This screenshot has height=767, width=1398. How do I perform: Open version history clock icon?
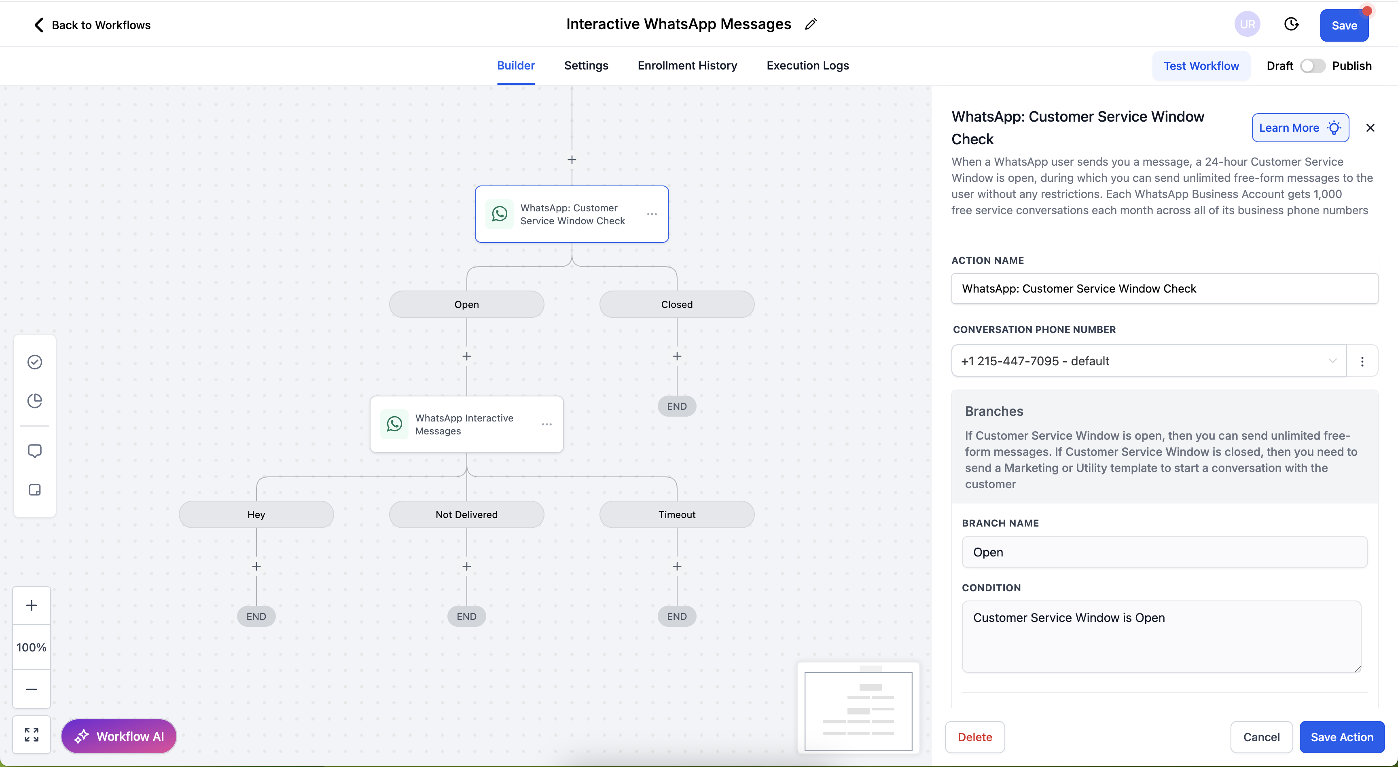pos(1291,24)
